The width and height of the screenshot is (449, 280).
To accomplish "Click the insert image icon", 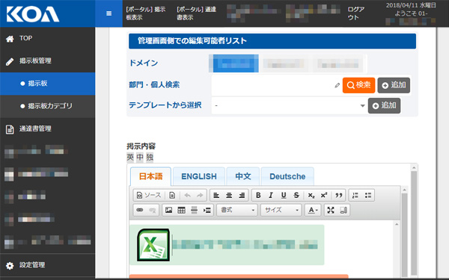I will pyautogui.click(x=169, y=211).
